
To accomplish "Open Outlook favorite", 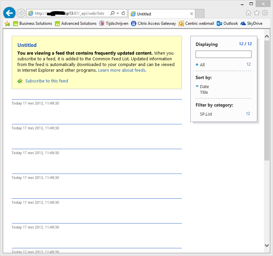I will tap(227, 23).
